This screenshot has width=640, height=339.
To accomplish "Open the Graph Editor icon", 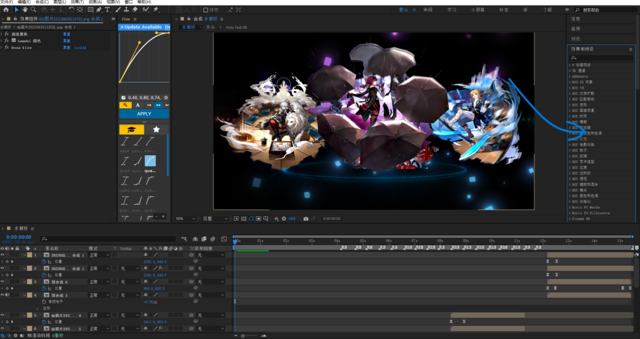I will pos(224,239).
